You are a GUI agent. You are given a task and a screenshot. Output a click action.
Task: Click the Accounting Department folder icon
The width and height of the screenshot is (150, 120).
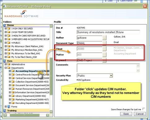point(13,71)
